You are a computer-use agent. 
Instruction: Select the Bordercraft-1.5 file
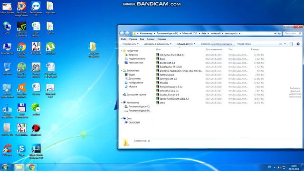click(166, 63)
